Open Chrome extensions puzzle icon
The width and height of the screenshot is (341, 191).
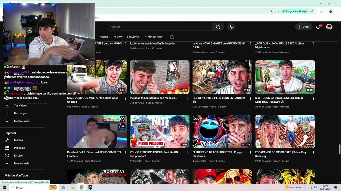point(321,11)
